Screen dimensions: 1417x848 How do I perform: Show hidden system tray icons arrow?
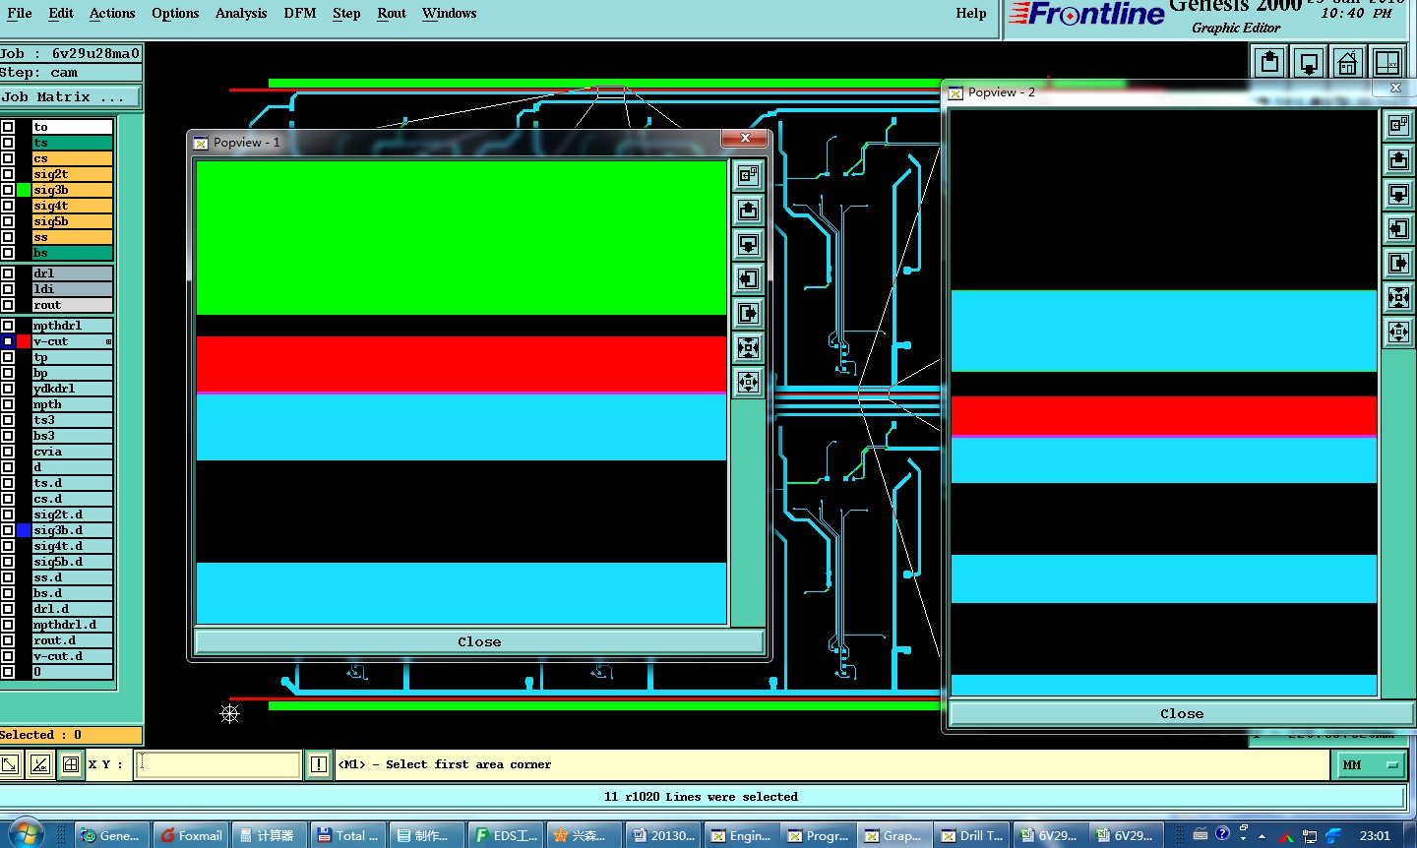pyautogui.click(x=1263, y=836)
